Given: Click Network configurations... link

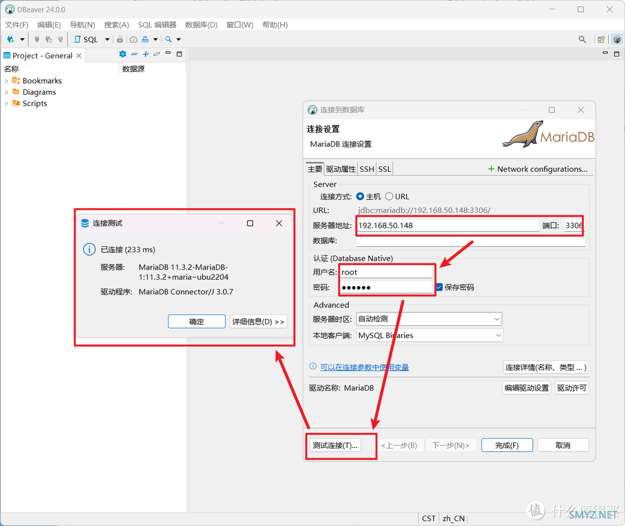Looking at the screenshot, I should pos(538,169).
